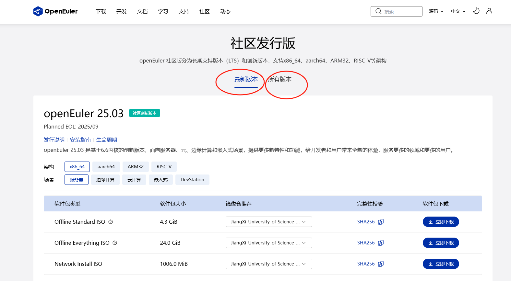Viewport: 511px width, 281px height.
Task: Click the openEuler logo
Action: pos(55,11)
